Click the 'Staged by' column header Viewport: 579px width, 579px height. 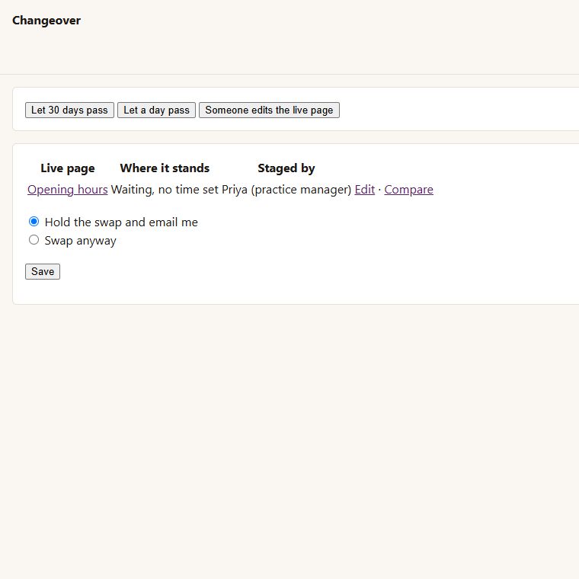[x=286, y=168]
